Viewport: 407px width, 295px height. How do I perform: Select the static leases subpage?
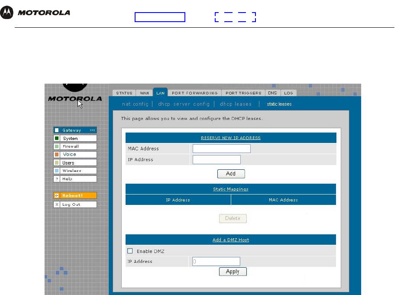279,104
